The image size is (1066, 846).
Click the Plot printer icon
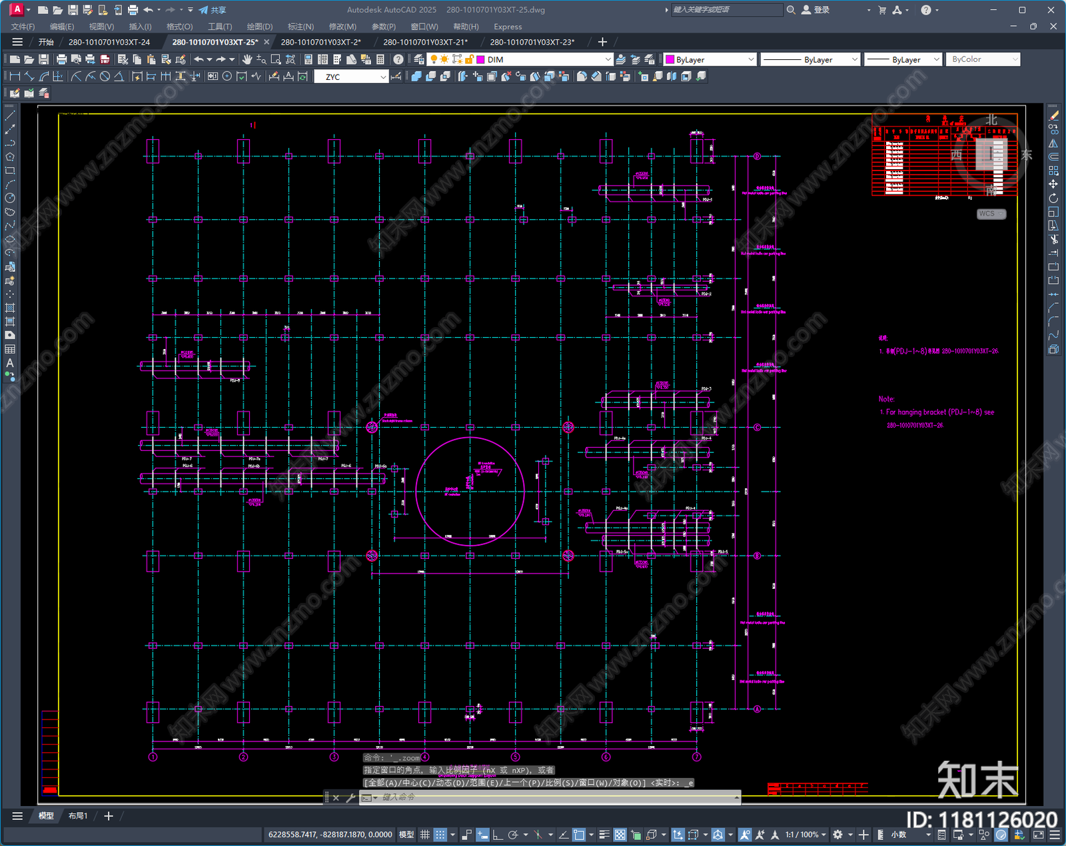(62, 59)
